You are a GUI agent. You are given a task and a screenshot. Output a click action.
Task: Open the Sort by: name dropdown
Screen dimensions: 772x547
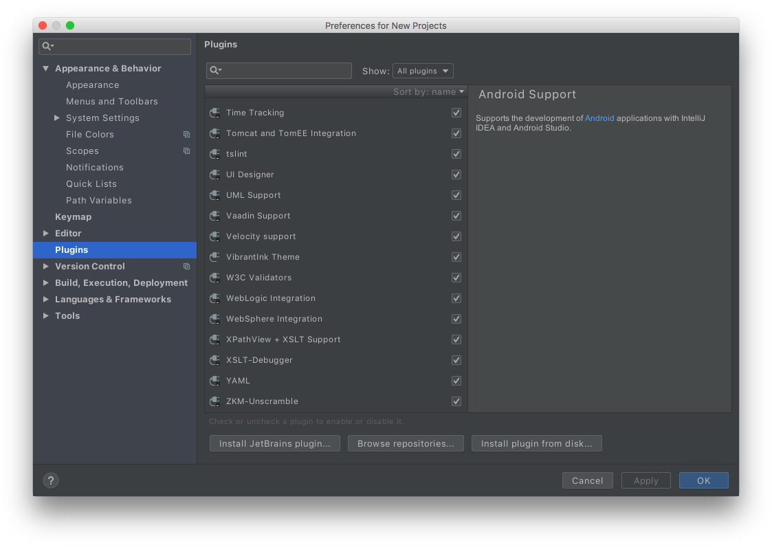tap(428, 92)
